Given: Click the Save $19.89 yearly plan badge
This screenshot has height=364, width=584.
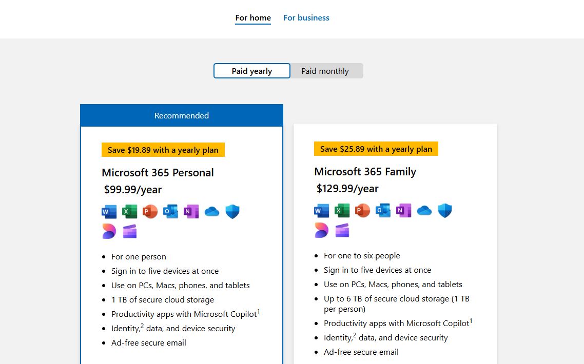Looking at the screenshot, I should pos(163,149).
